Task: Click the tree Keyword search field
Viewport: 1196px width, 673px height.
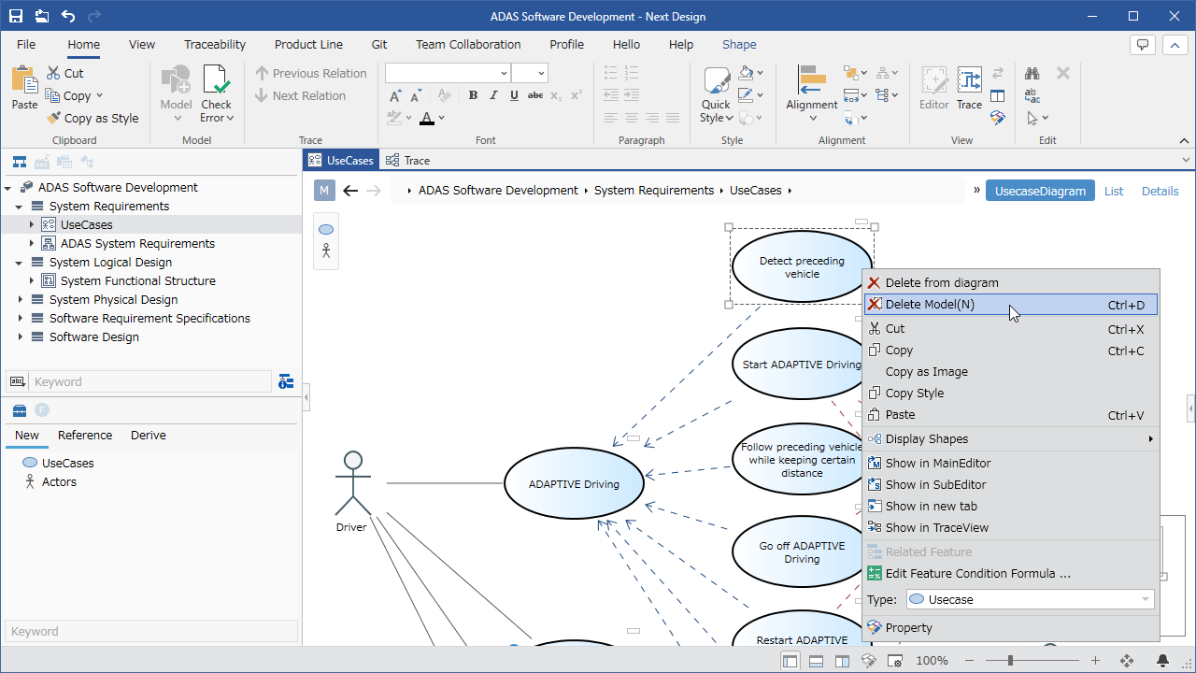Action: point(150,381)
